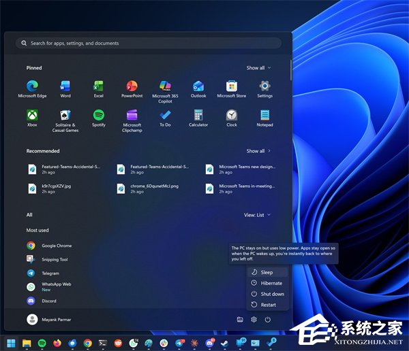This screenshot has height=351, width=409.
Task: Open Microsoft Edge from pinned apps
Action: click(x=32, y=89)
